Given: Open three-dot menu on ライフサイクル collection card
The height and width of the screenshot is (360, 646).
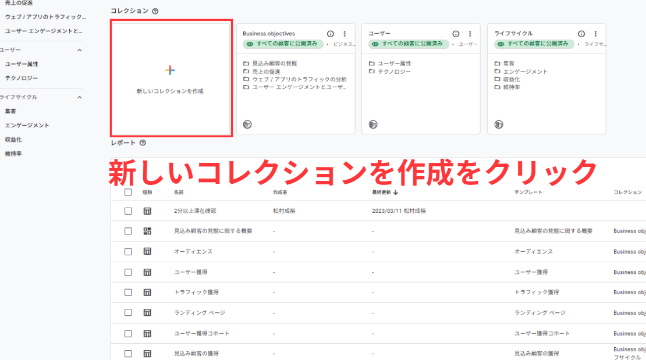Looking at the screenshot, I should pyautogui.click(x=595, y=34).
